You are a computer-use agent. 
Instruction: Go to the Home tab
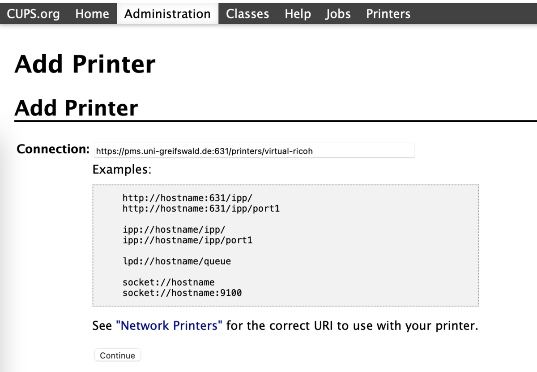point(92,14)
